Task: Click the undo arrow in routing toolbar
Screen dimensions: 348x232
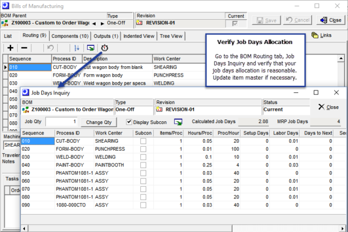Action: 50,48
